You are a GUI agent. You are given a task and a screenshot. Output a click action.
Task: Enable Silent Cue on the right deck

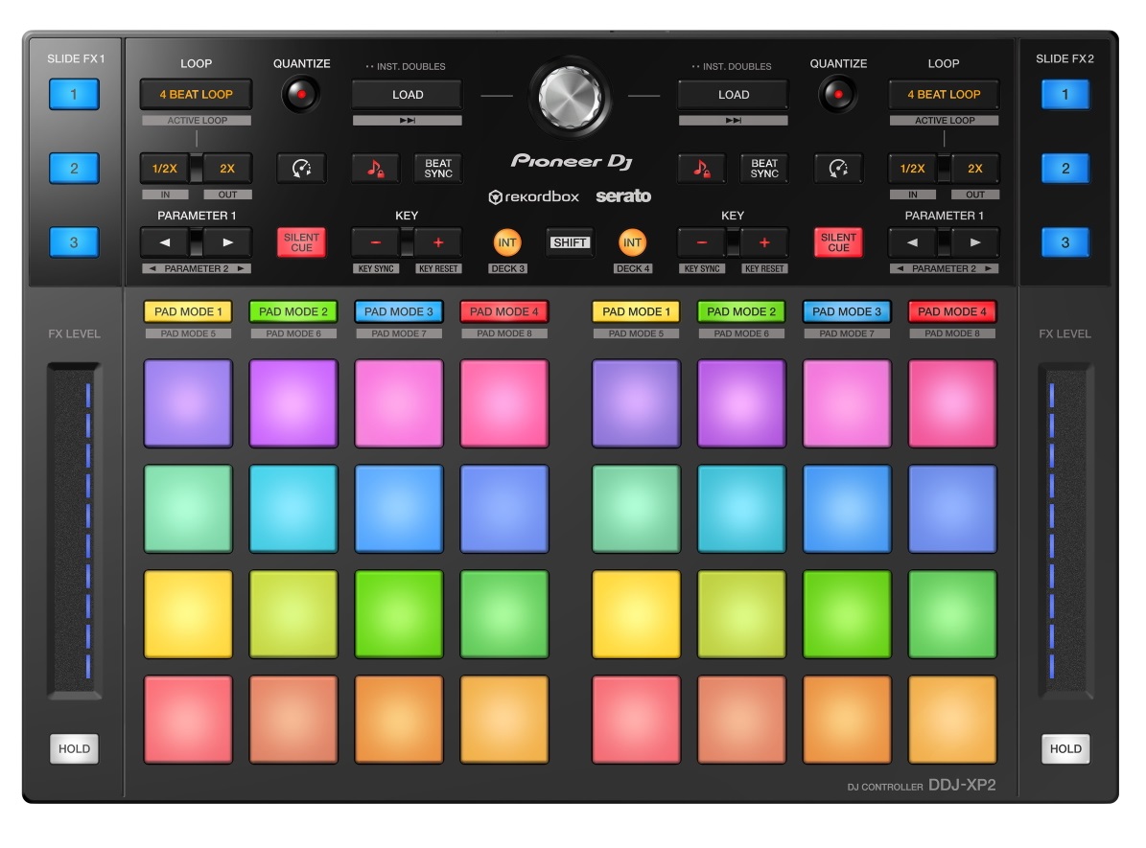(838, 242)
